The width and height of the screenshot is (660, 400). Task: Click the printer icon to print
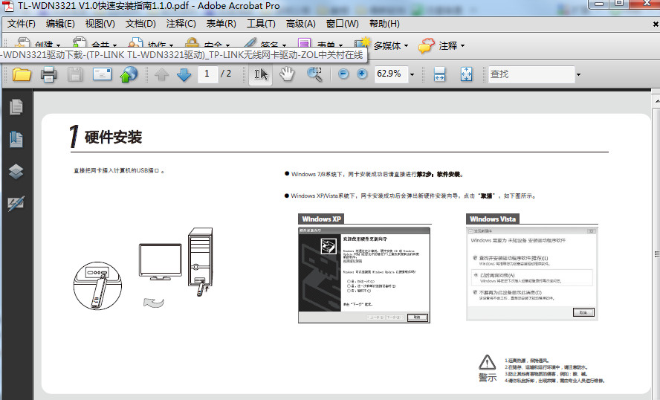point(48,74)
